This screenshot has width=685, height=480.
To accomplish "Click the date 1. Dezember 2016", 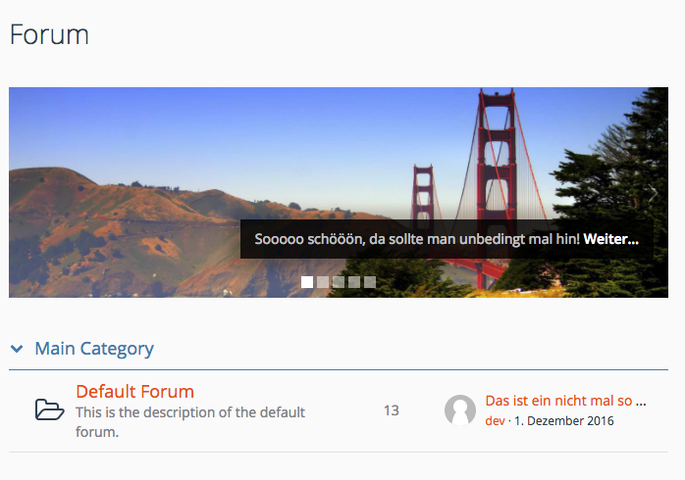I will click(565, 421).
